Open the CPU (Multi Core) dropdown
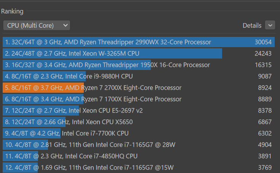Viewport: 280px width, 173px height. pyautogui.click(x=37, y=25)
